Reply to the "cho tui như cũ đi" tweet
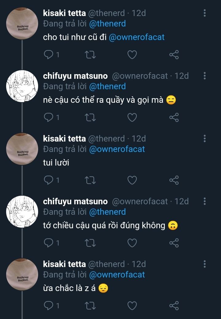221x319 pixels. click(49, 55)
